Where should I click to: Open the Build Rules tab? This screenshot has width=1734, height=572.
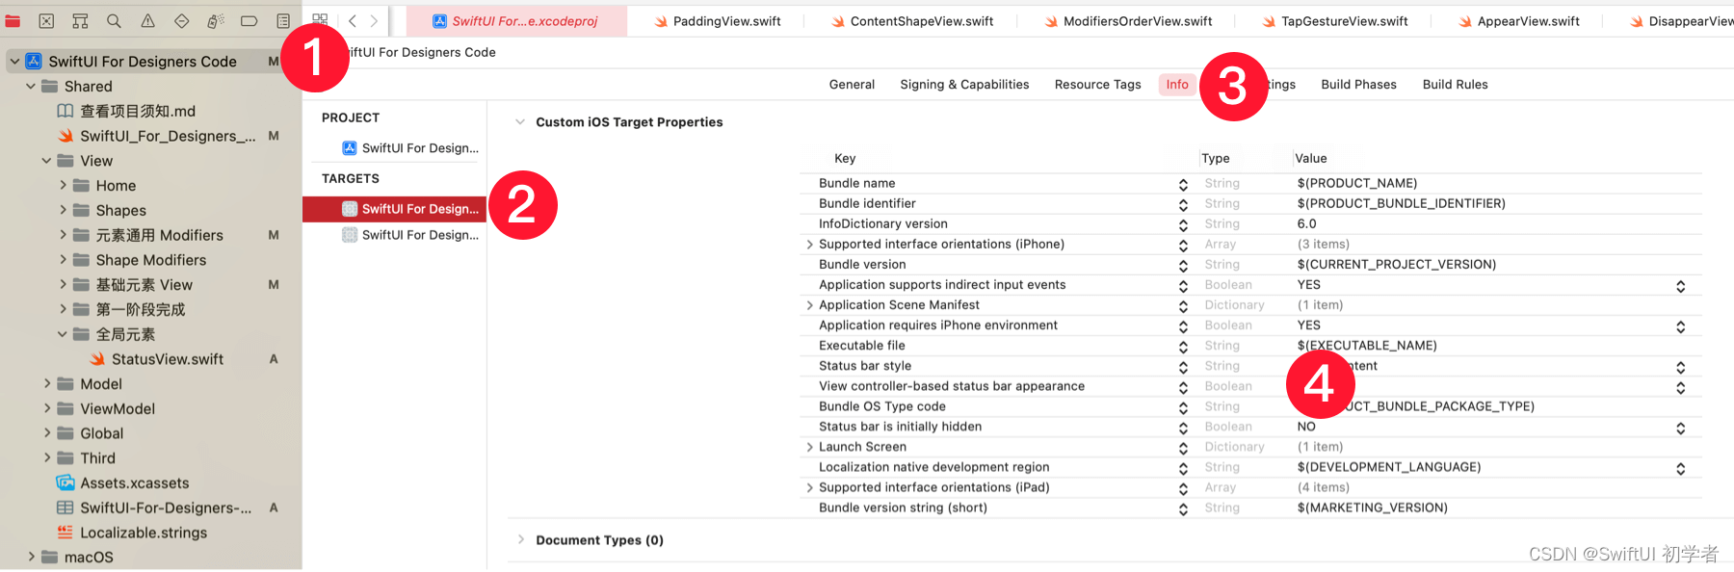[x=1455, y=85]
